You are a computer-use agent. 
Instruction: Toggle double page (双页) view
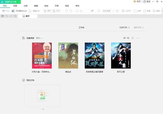(x=57, y=11)
